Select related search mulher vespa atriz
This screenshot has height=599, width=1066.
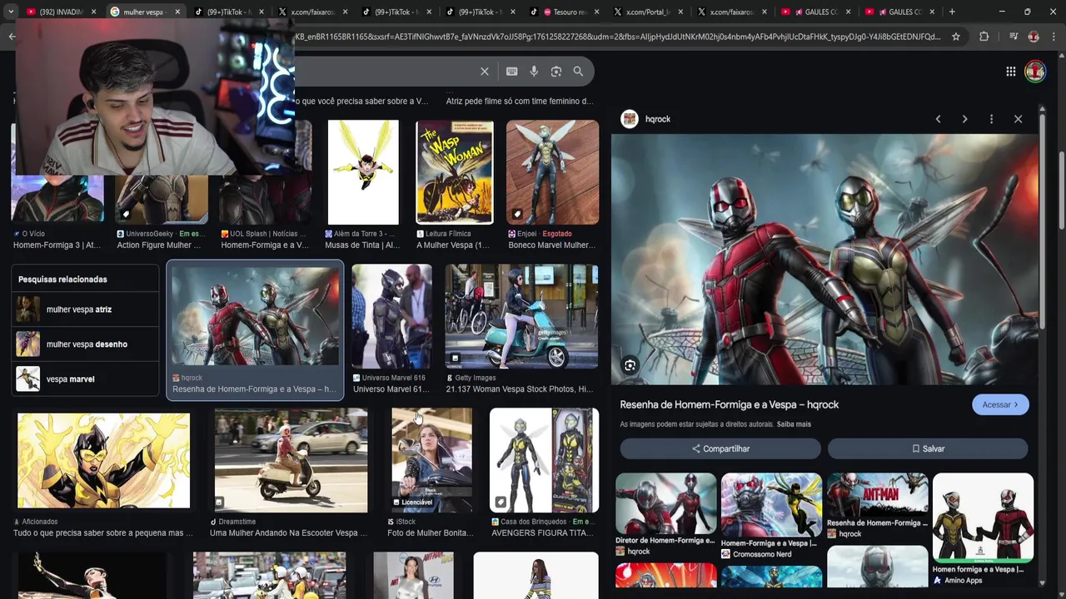[x=85, y=309]
